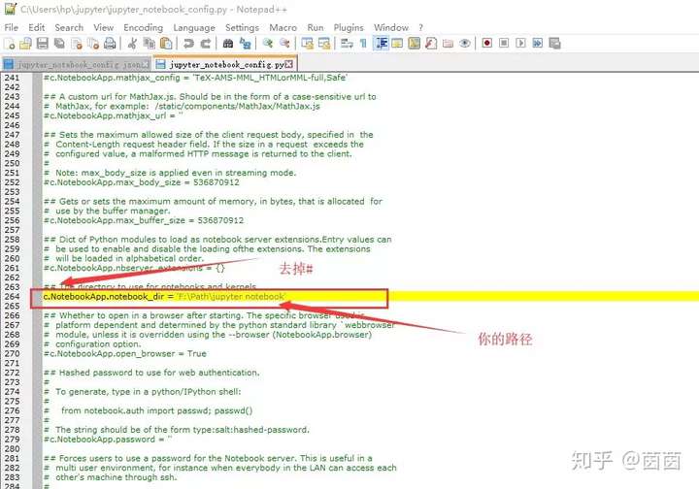
Task: Open Folder as Workspace toolbar icon
Action: click(x=448, y=44)
